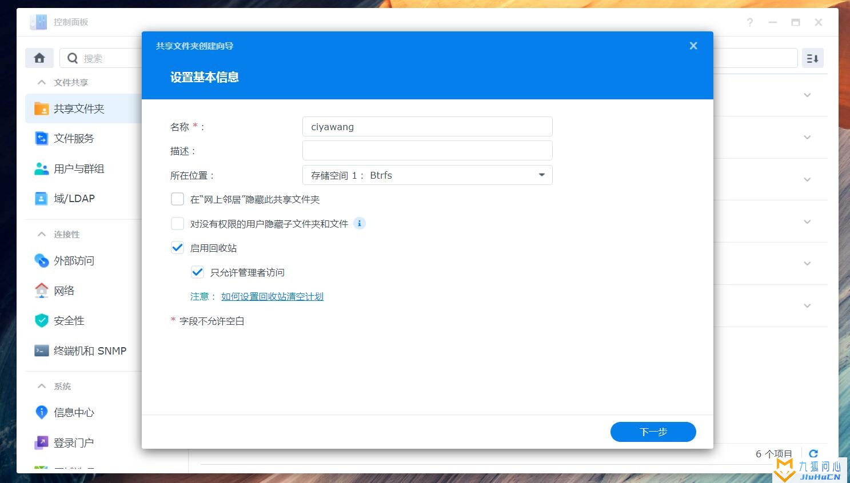The image size is (850, 483).
Task: Close the shared folder creation wizard
Action: coord(693,46)
